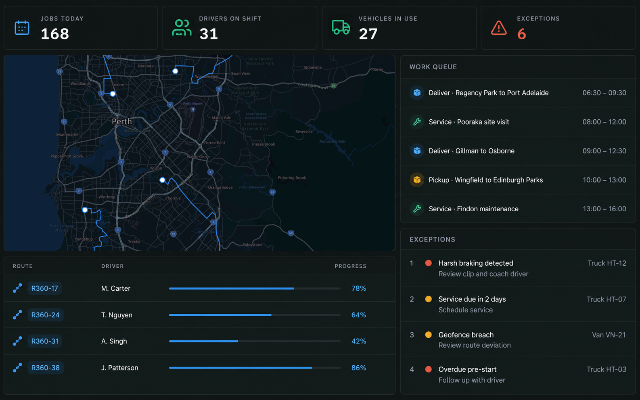Select Truck HT-07 vehicle label
Screen dimensions: 640x400
tap(606, 299)
